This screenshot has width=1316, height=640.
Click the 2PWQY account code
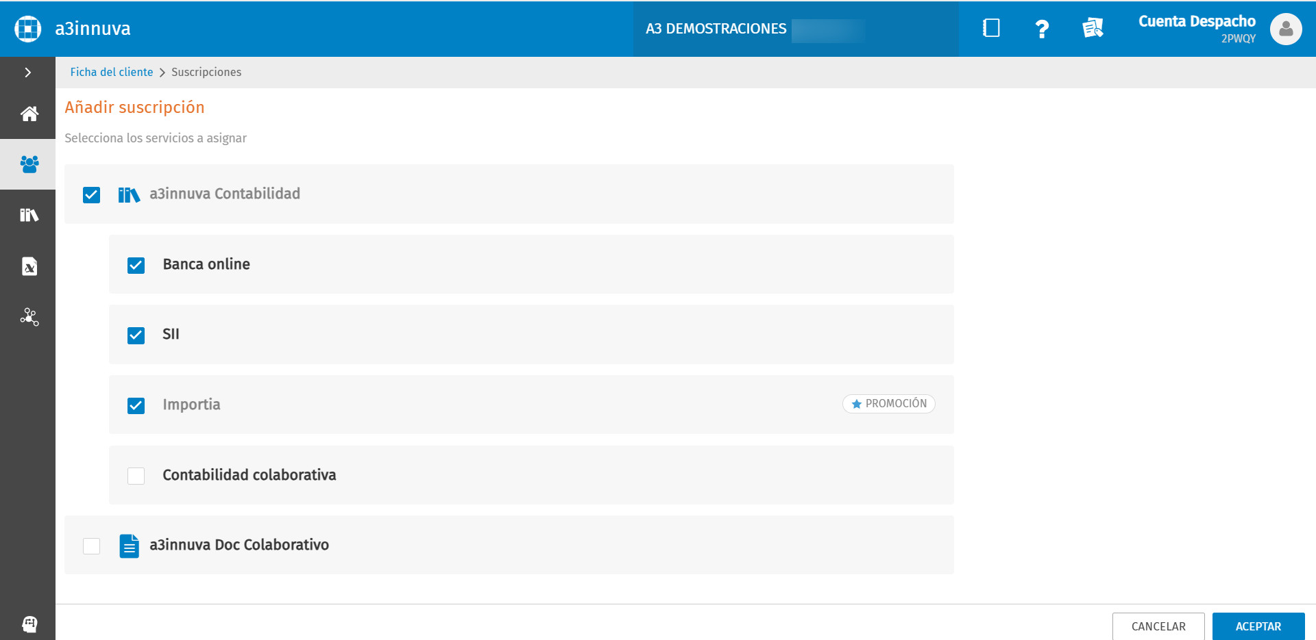(x=1238, y=39)
